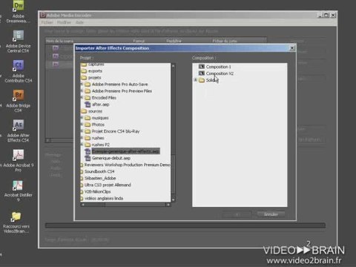Viewport: 356px width, 267px height.
Task: Select Composition 1 in composition list
Action: (218, 67)
